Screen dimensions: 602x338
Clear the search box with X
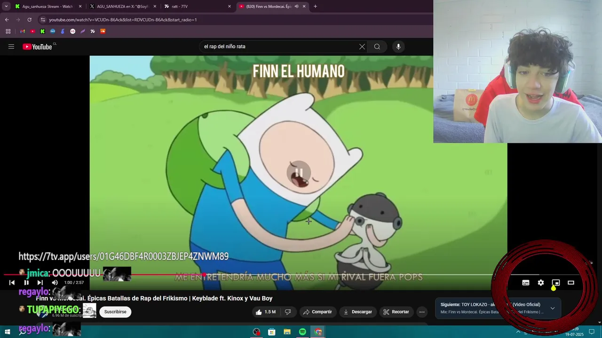pyautogui.click(x=362, y=46)
